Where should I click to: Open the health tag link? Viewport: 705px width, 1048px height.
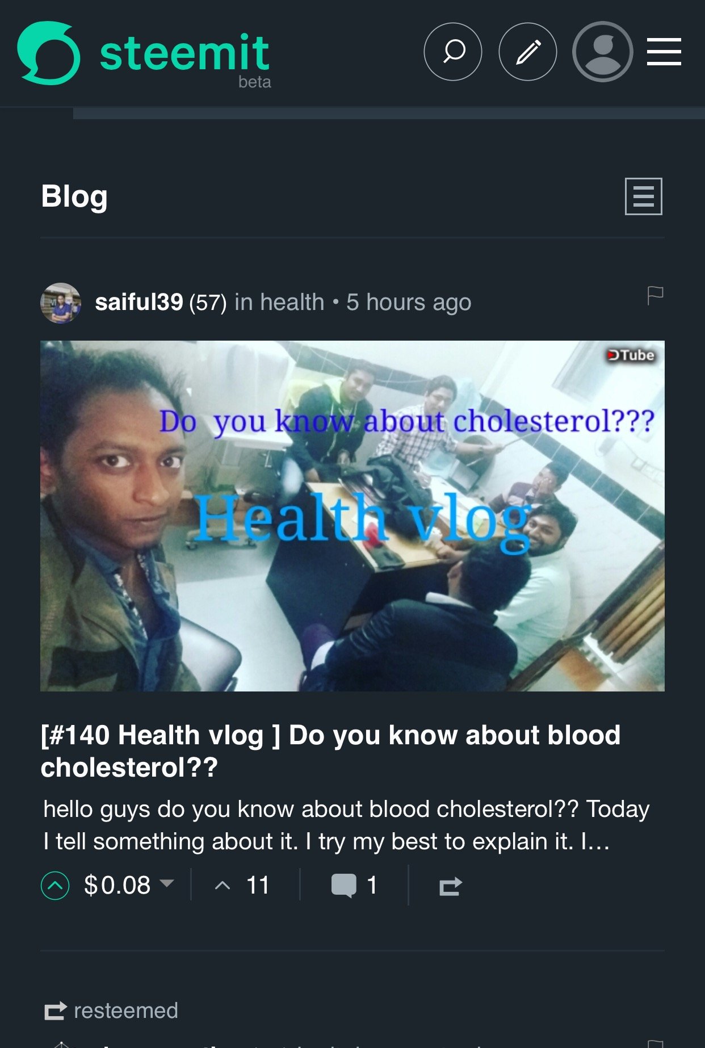292,302
